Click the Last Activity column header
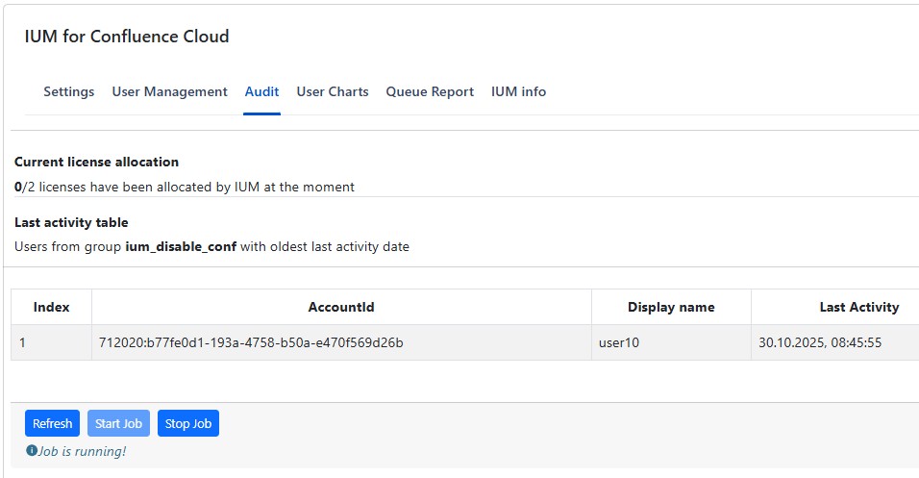The height and width of the screenshot is (478, 919). tap(858, 308)
